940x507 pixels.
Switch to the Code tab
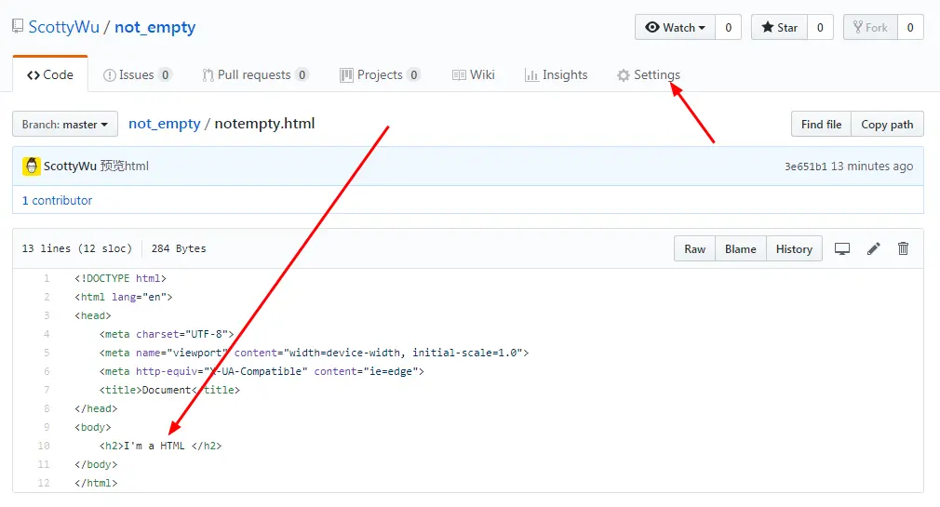coord(50,75)
